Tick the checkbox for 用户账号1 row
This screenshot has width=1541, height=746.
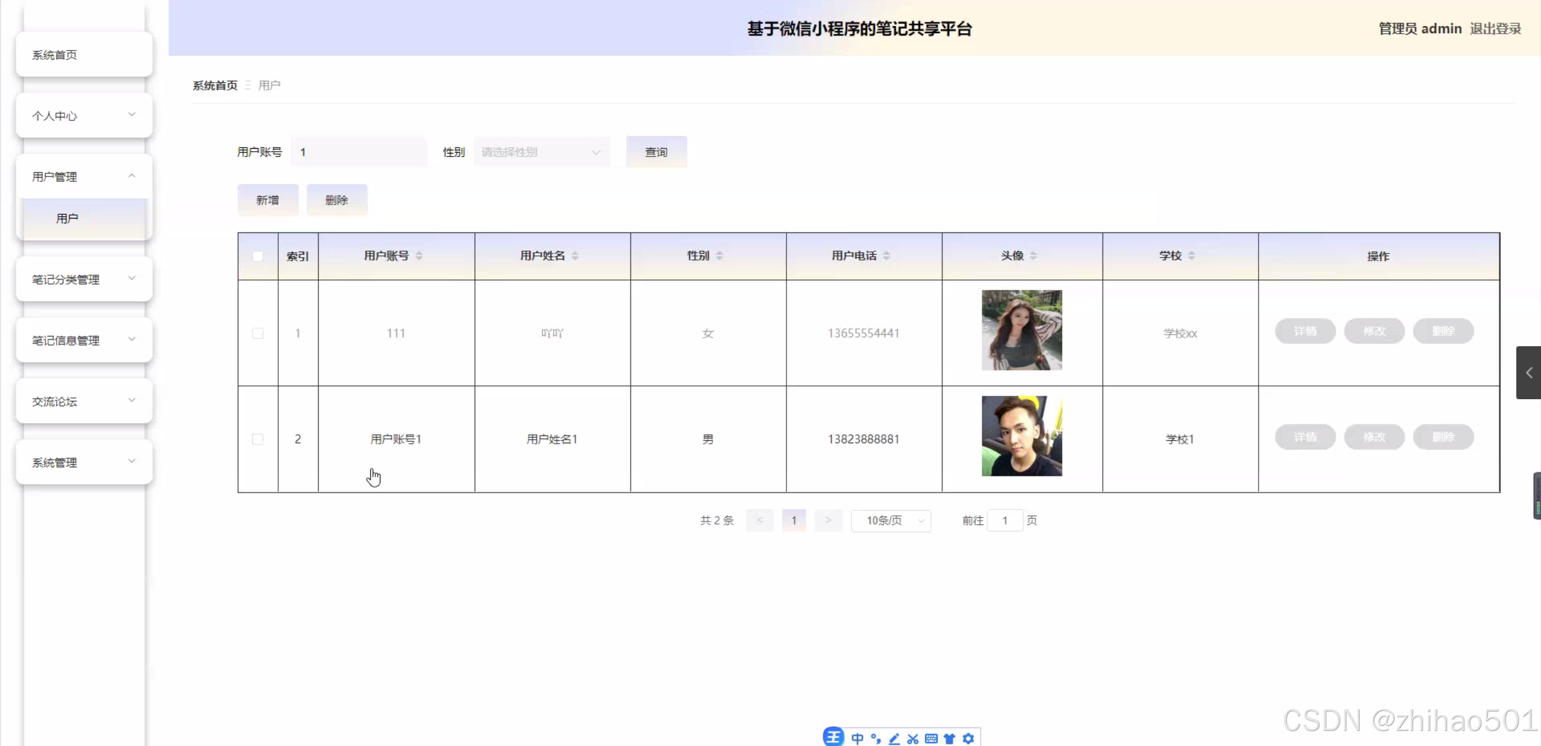[x=258, y=439]
